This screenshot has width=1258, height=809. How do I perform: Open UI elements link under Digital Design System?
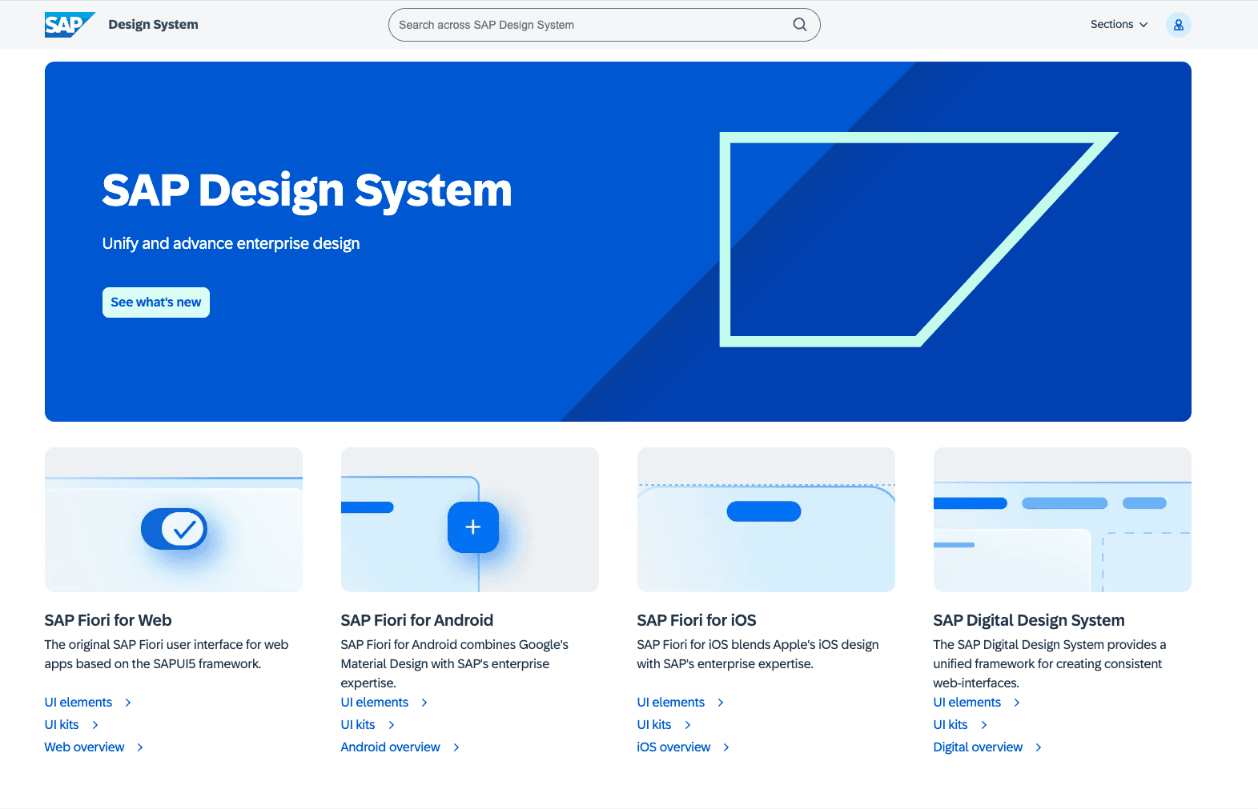[x=967, y=703]
